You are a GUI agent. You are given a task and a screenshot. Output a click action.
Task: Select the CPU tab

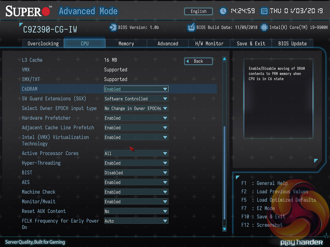85,43
